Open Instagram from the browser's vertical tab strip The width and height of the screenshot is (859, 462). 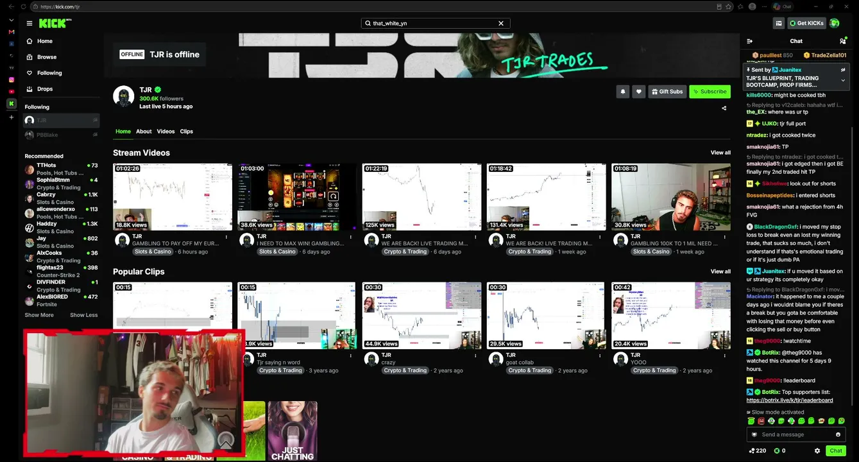point(12,80)
